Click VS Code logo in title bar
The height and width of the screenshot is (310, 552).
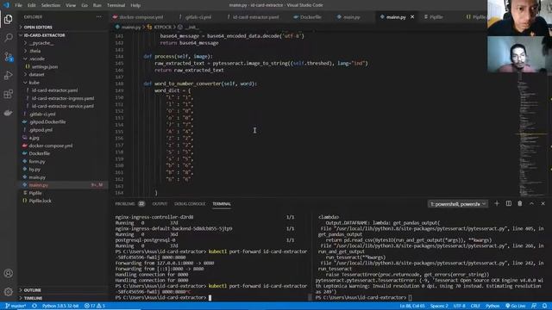point(6,5)
